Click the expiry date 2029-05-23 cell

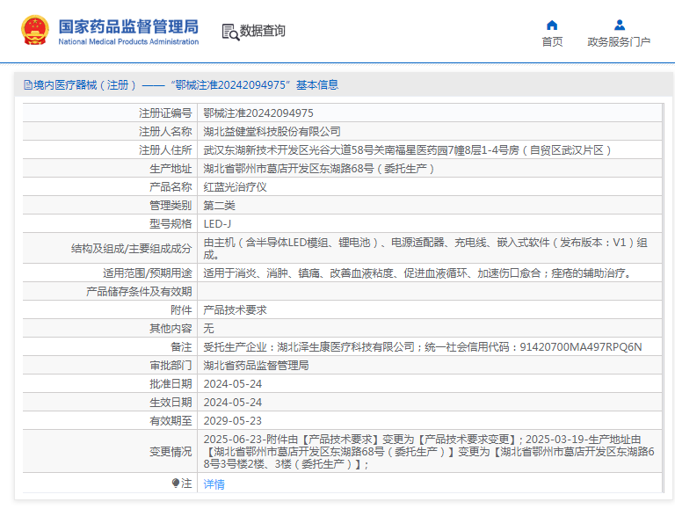pos(232,420)
